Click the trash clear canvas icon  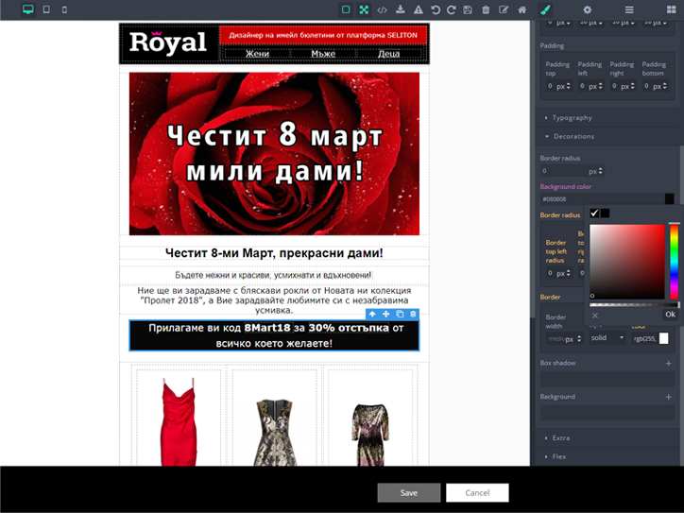tap(486, 9)
